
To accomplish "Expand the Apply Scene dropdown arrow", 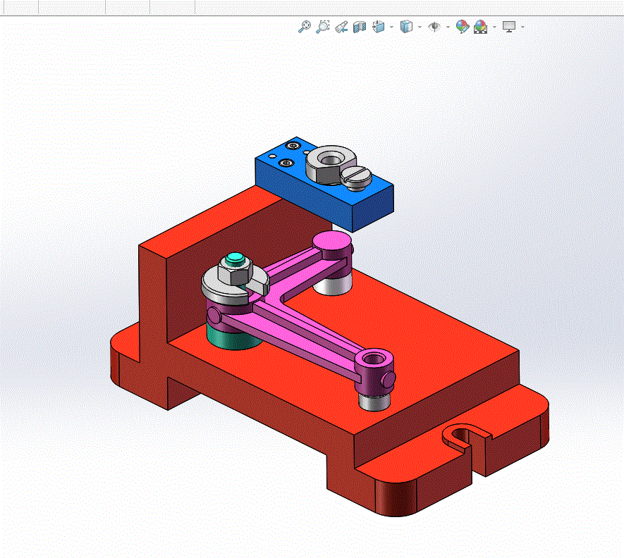I will (x=495, y=27).
